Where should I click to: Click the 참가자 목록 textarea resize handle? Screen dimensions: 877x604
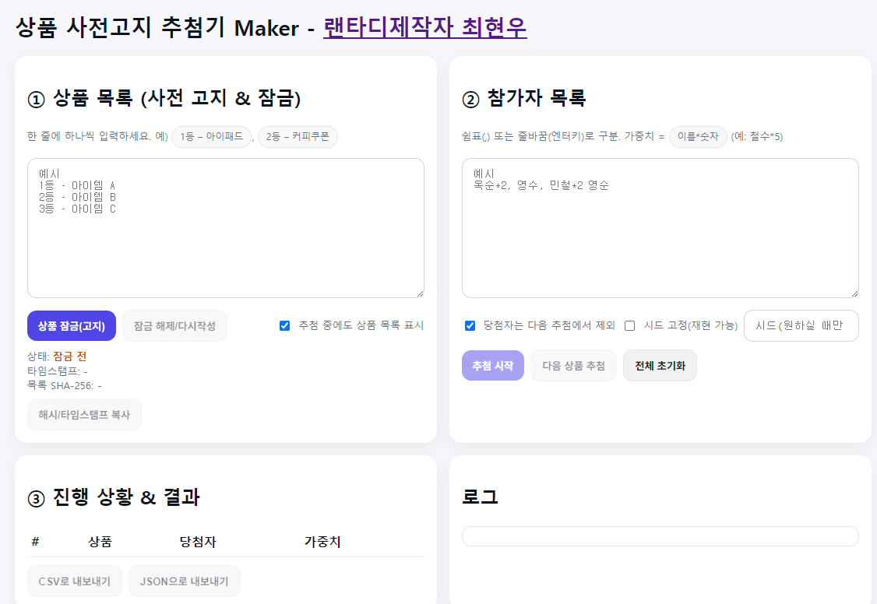854,293
